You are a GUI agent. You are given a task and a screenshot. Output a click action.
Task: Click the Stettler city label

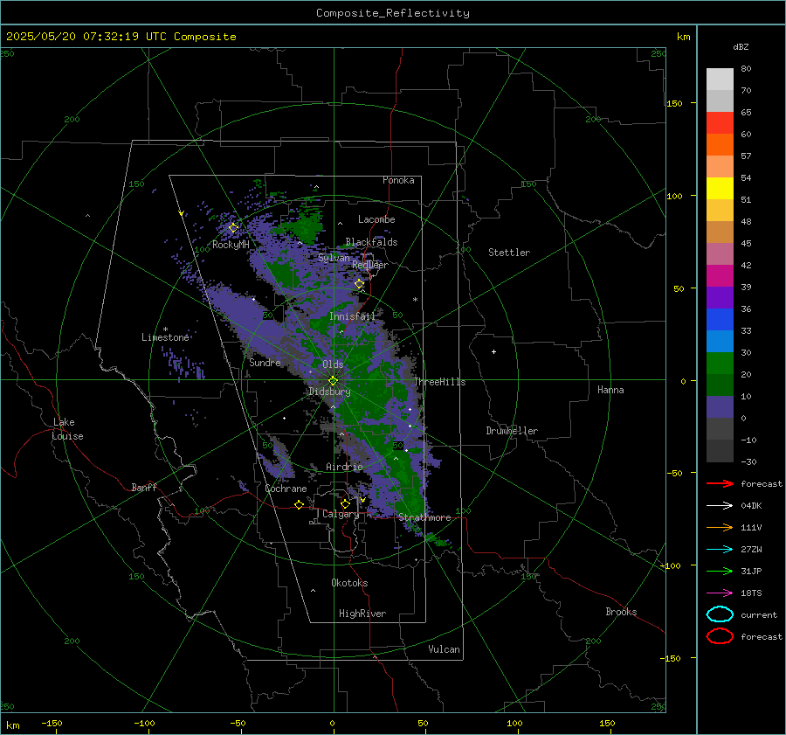coord(509,253)
